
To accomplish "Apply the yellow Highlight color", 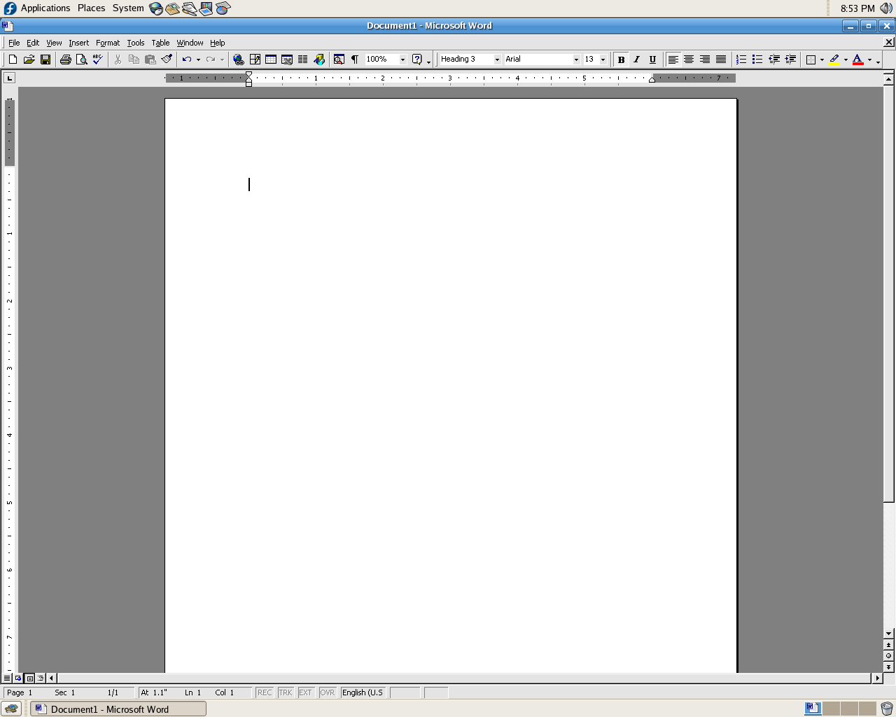I will tap(834, 60).
